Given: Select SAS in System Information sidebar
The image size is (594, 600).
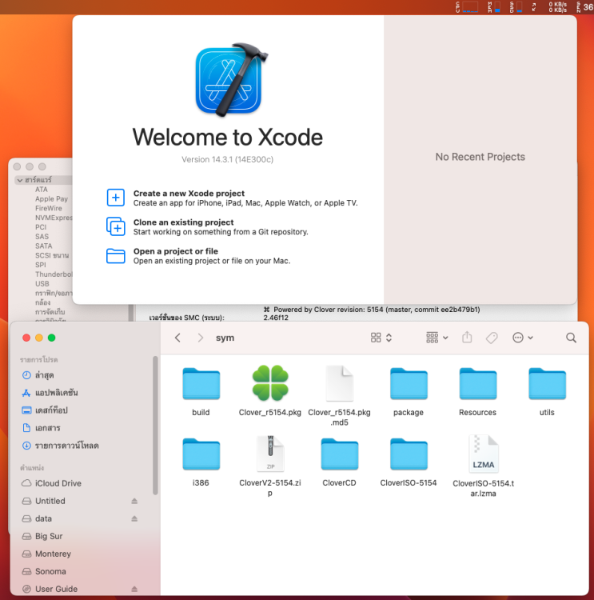Looking at the screenshot, I should [42, 237].
